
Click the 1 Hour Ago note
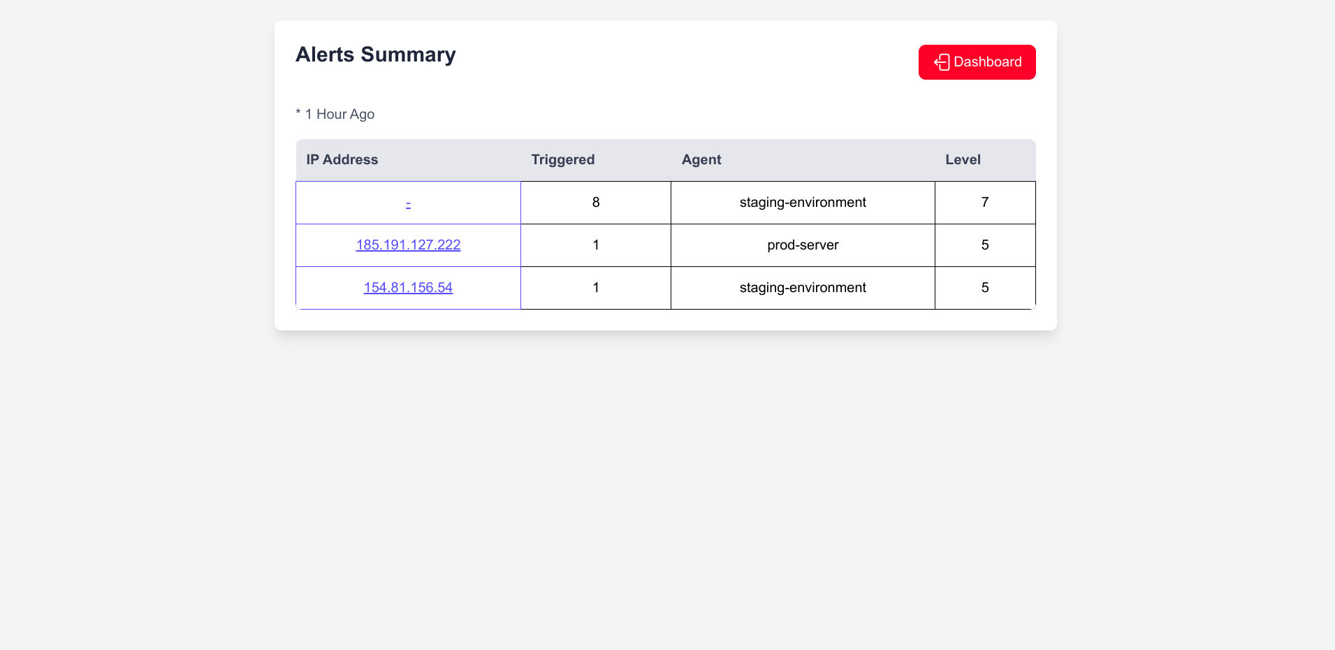tap(335, 115)
